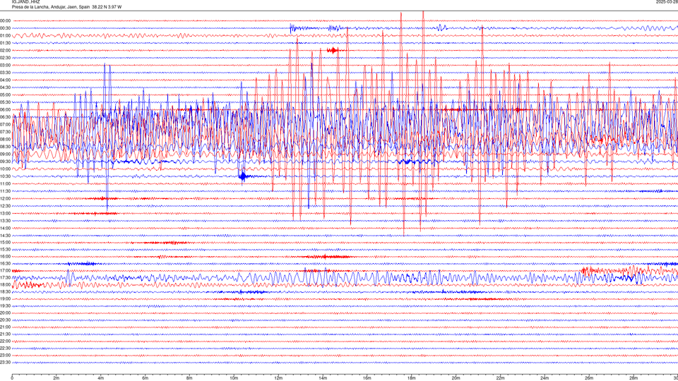Select the '11:00' time label

[x=5, y=183]
